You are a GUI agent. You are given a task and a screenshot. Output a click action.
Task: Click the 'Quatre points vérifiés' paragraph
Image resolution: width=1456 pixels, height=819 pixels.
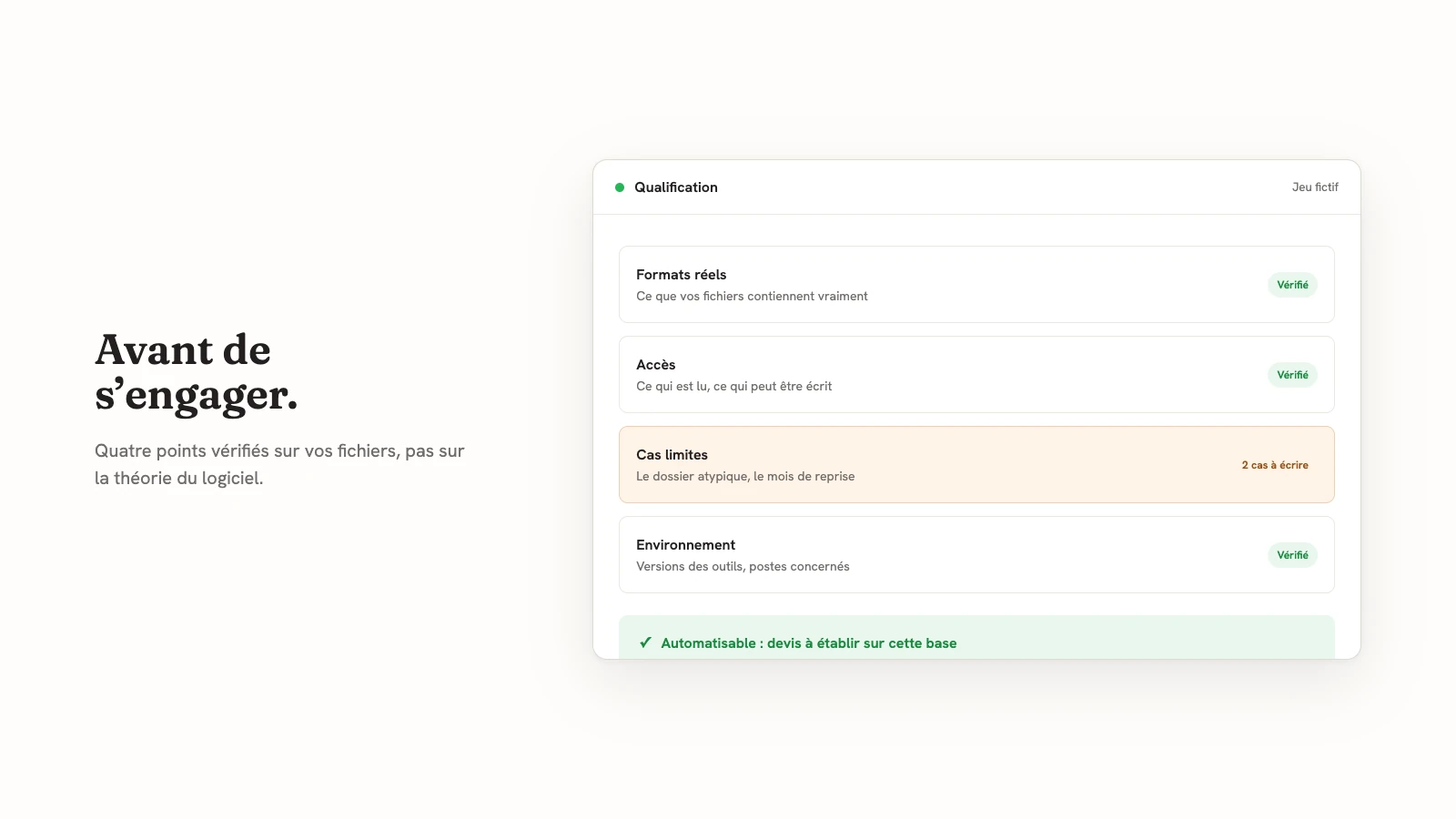tap(279, 464)
